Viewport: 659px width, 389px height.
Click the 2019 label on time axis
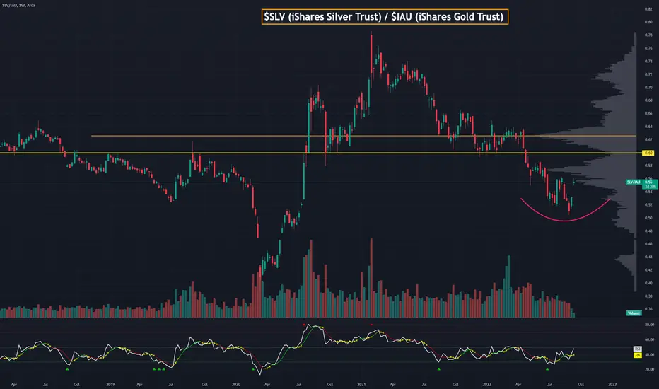110,384
